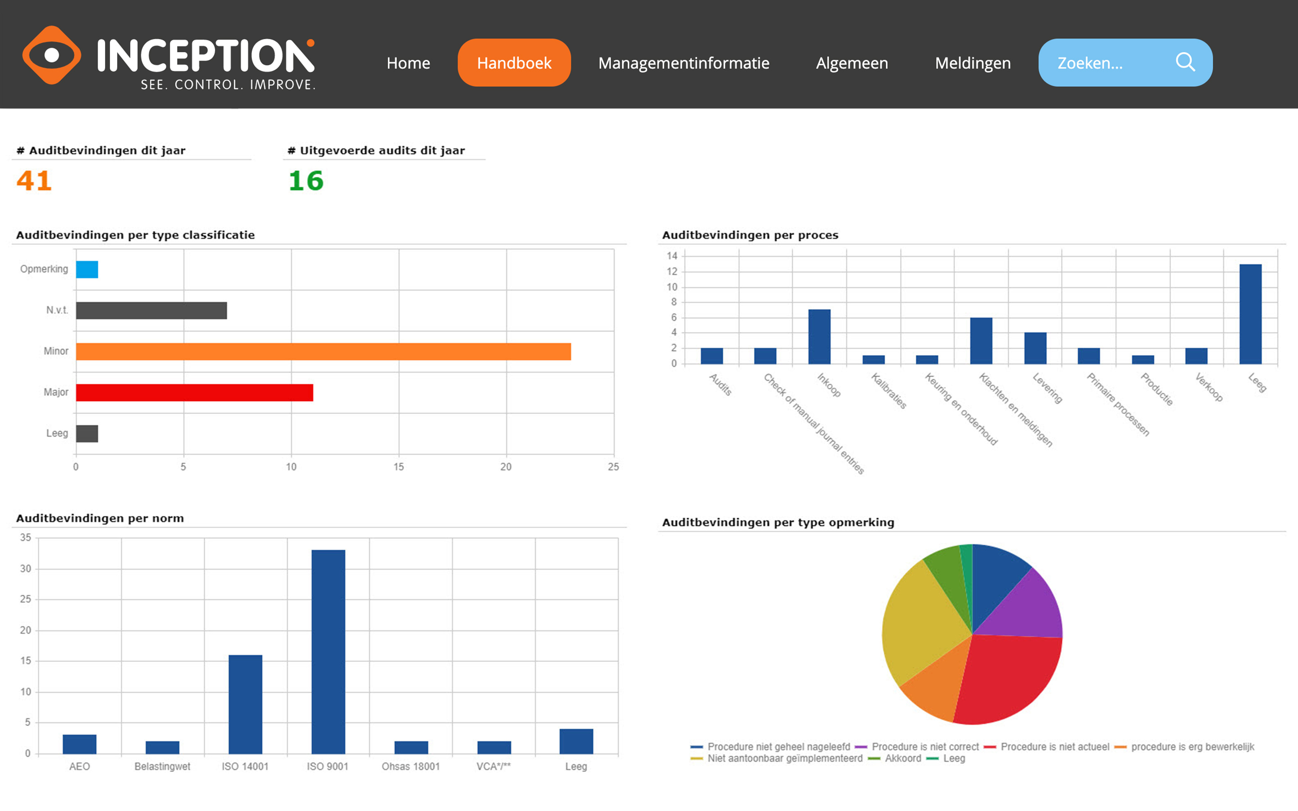Screen dimensions: 1298x811
Task: Click the 41 audit findings count
Action: click(x=34, y=181)
